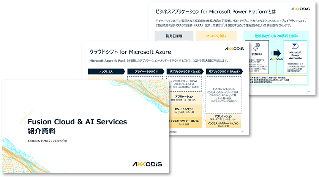Viewport: 319px width, 177px height.
Task: Select the Fusion Cloud & AI Services cover slide title
Action: [77, 122]
